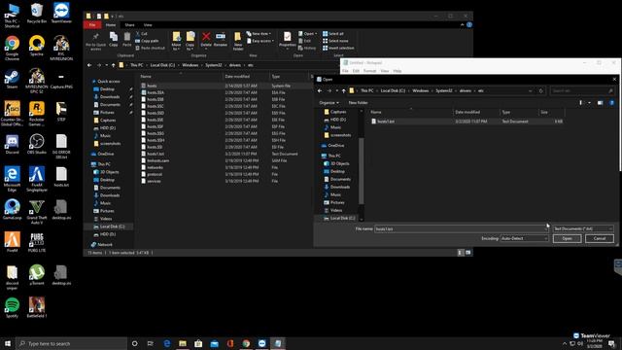Refresh the Open dialog folder view
622x350 pixels.
click(540, 90)
